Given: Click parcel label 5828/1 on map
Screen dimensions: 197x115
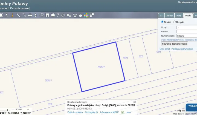Looking at the screenshot, I should 48,81.
